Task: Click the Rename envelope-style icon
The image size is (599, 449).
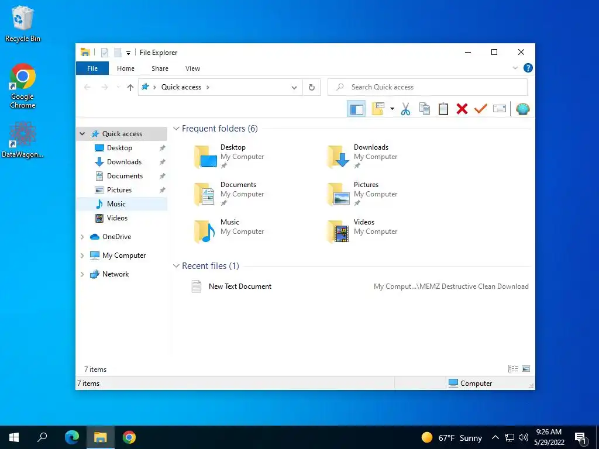Action: click(500, 109)
